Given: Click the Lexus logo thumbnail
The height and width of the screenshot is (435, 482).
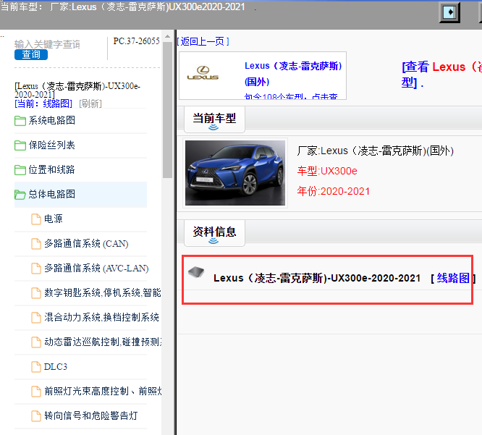Looking at the screenshot, I should [203, 73].
